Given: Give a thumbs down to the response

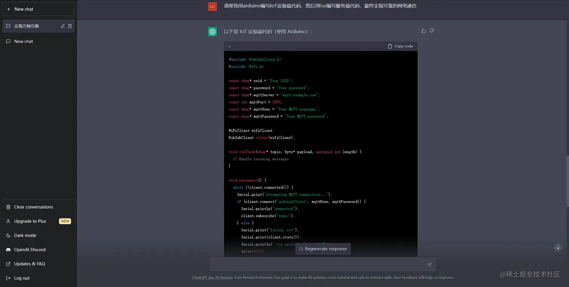Looking at the screenshot, I should (x=432, y=31).
